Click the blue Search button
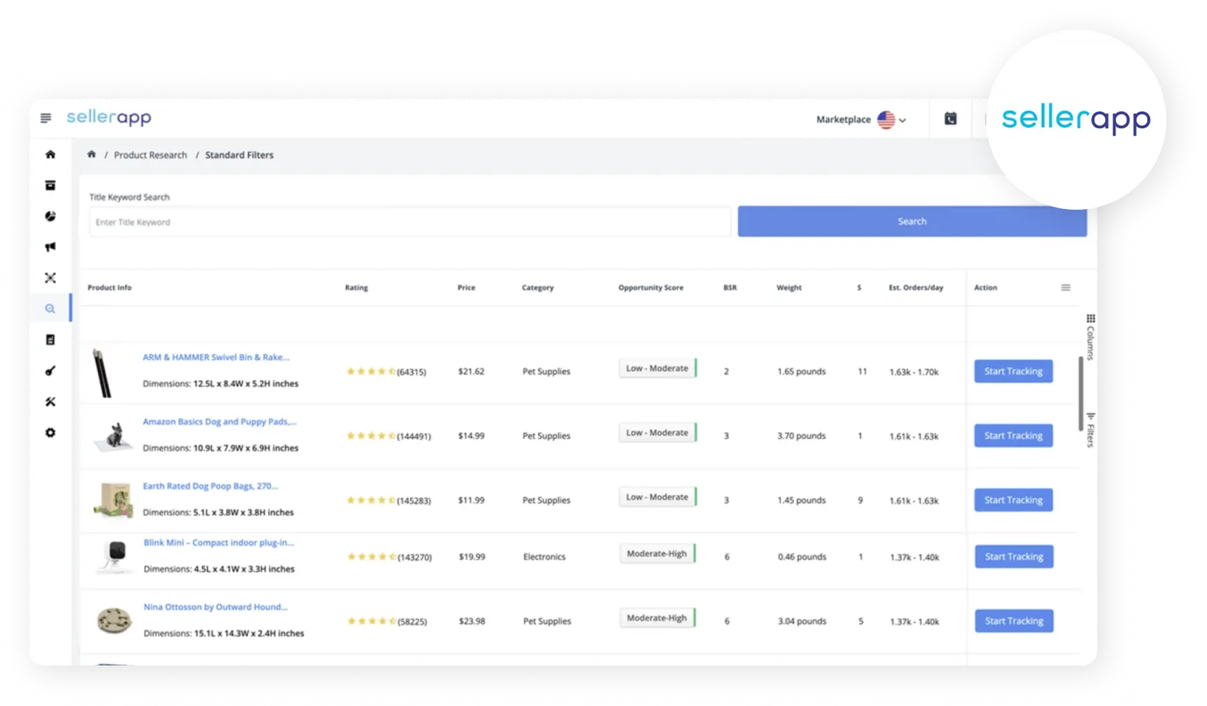This screenshot has height=706, width=1207. pos(912,221)
